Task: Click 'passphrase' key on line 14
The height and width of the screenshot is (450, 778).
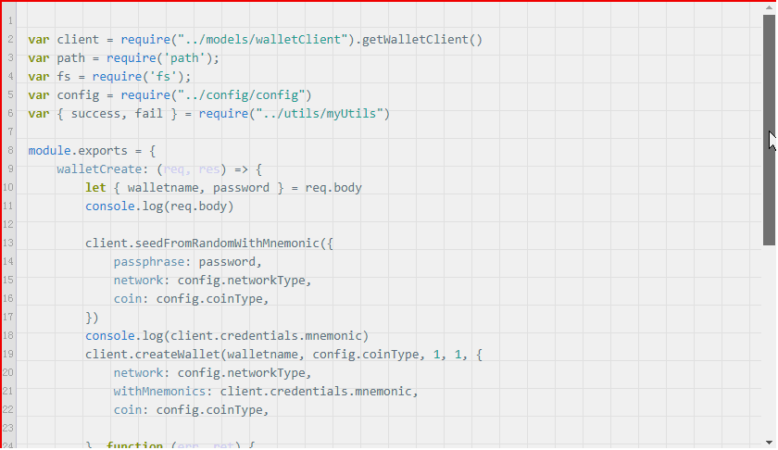Action: click(149, 262)
